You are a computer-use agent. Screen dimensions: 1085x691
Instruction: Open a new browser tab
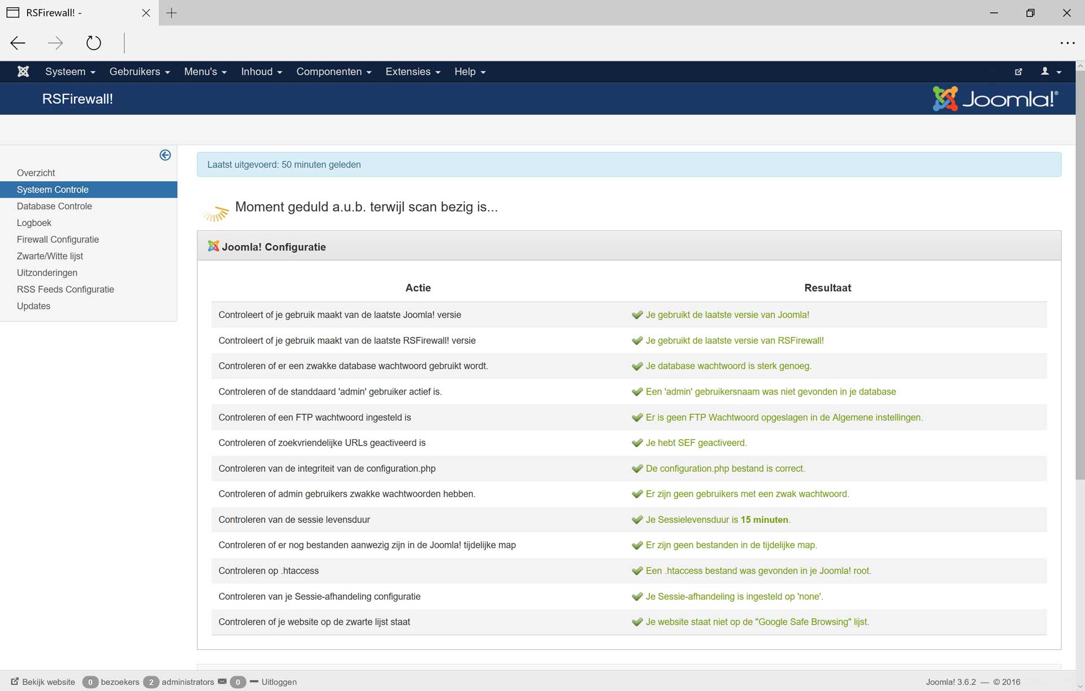pyautogui.click(x=172, y=13)
